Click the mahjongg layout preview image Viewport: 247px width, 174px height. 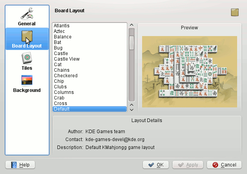click(x=189, y=72)
